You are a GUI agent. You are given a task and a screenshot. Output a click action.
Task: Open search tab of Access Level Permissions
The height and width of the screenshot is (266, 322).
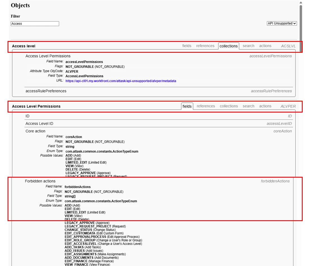249,106
